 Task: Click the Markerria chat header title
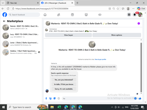click(84, 23)
